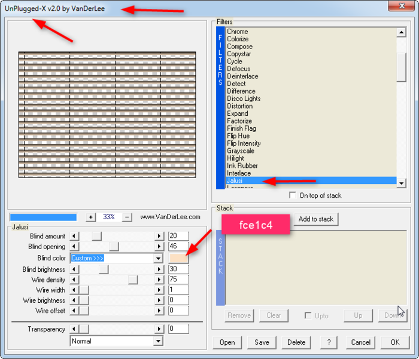
Task: Decrease Blind brightness with left arrow
Action: [74, 269]
